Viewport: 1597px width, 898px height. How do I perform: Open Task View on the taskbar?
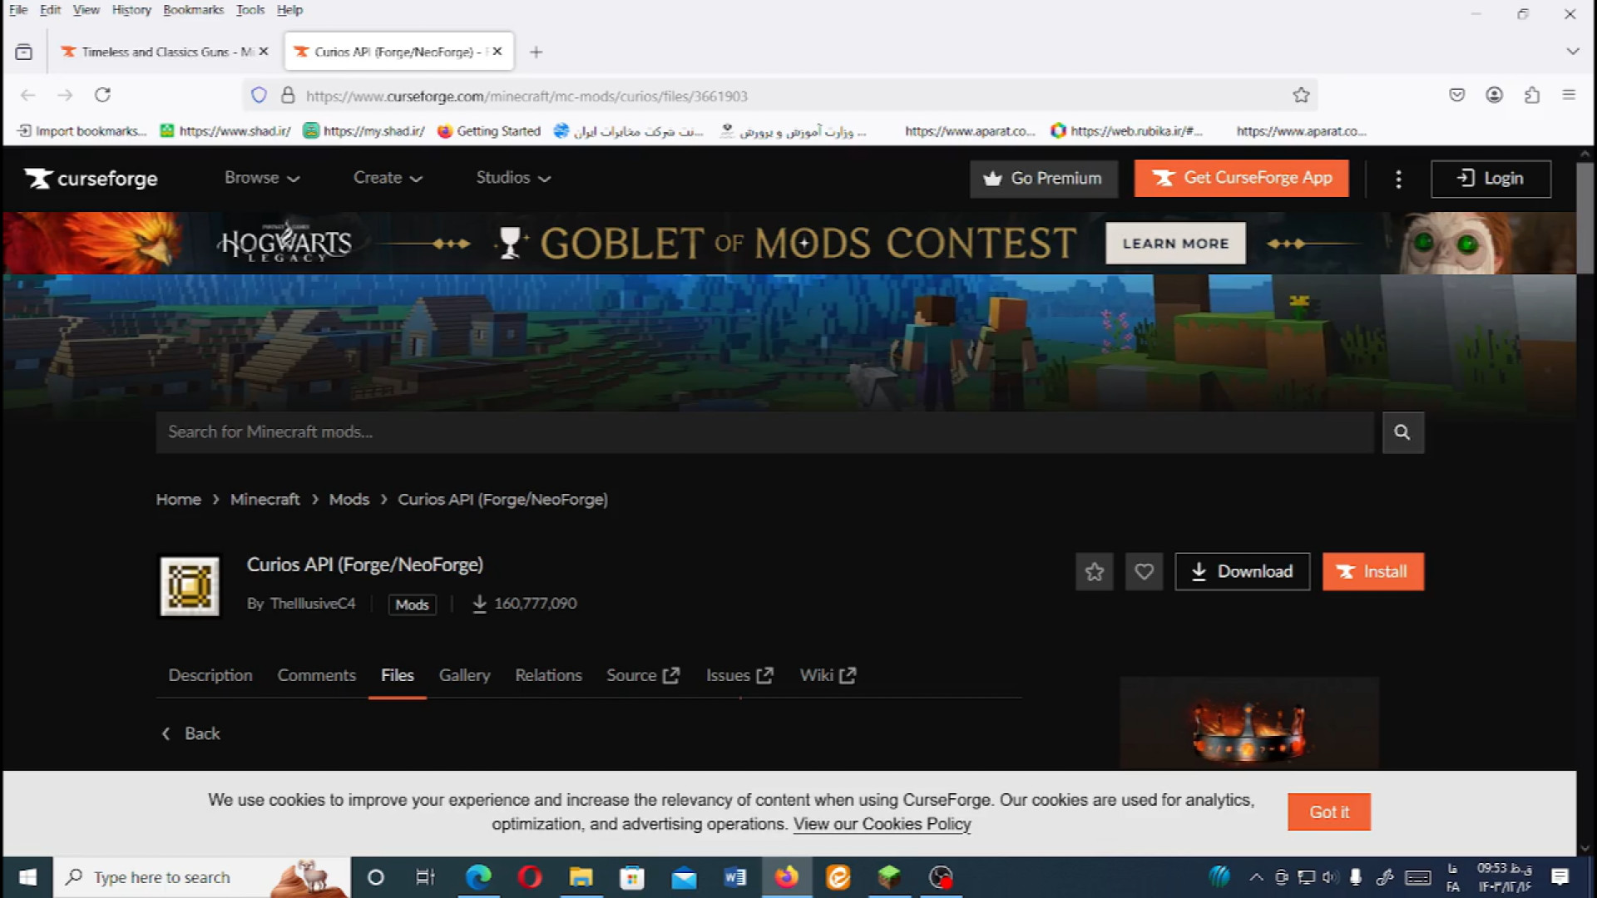pos(425,877)
